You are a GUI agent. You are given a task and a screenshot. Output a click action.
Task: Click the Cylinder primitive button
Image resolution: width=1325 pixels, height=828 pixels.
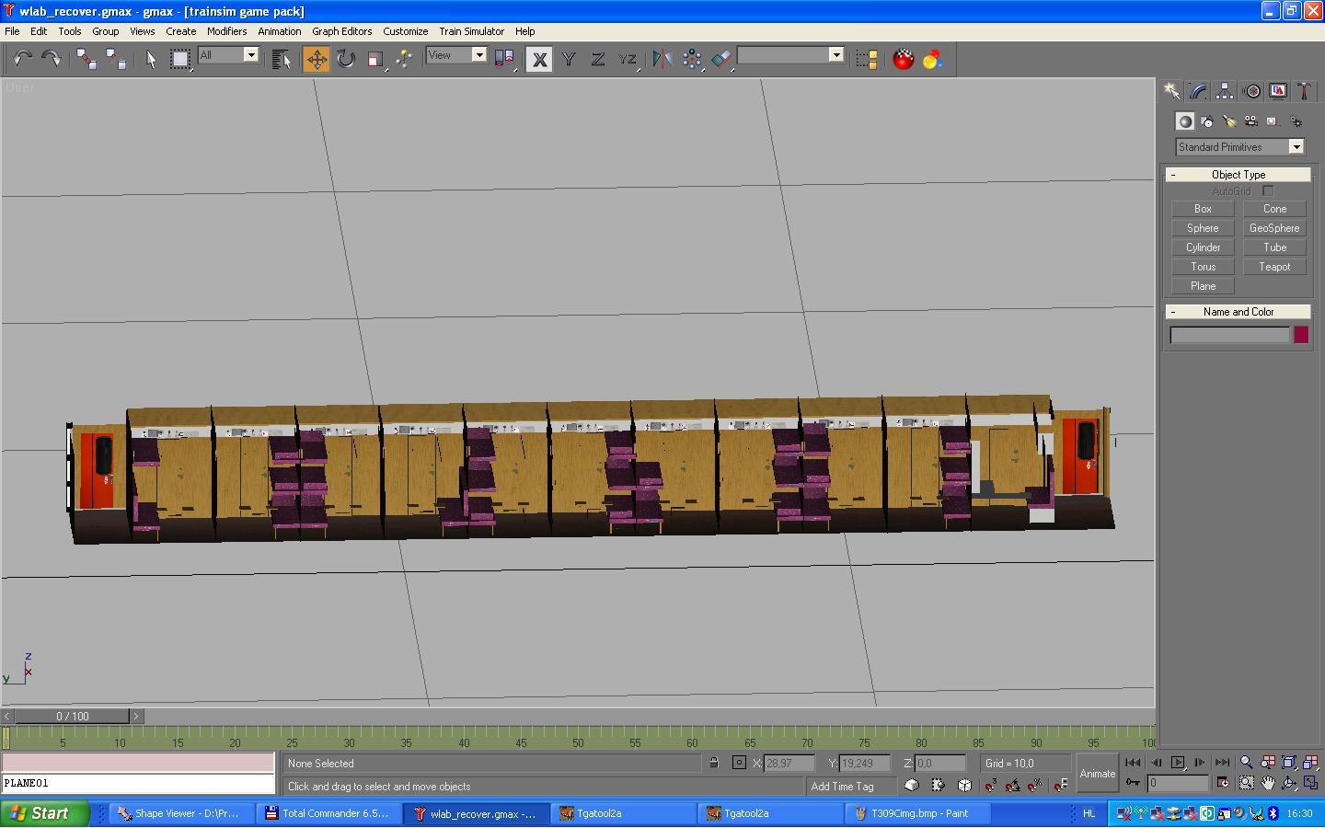click(1203, 247)
